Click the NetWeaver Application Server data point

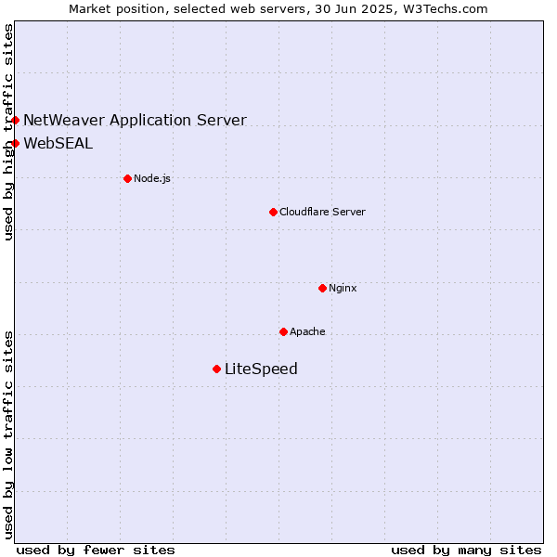15,120
